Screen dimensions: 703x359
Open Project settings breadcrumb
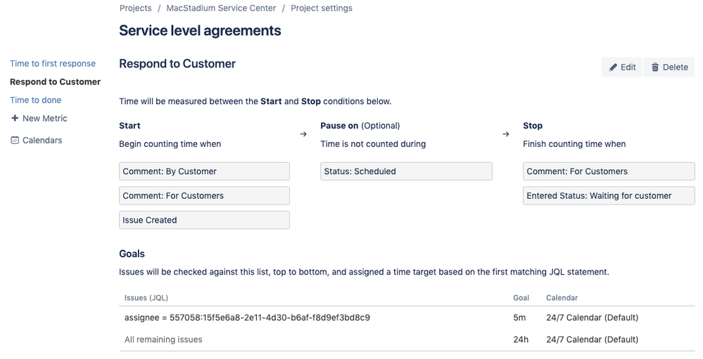point(322,8)
